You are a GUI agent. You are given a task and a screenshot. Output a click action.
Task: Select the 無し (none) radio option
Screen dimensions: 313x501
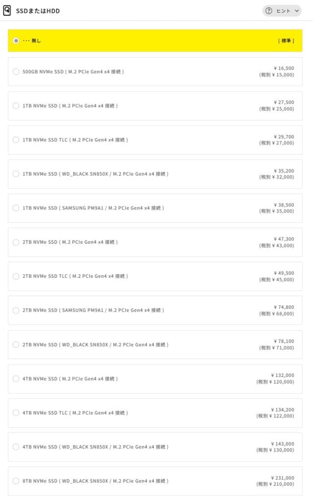(x=16, y=41)
